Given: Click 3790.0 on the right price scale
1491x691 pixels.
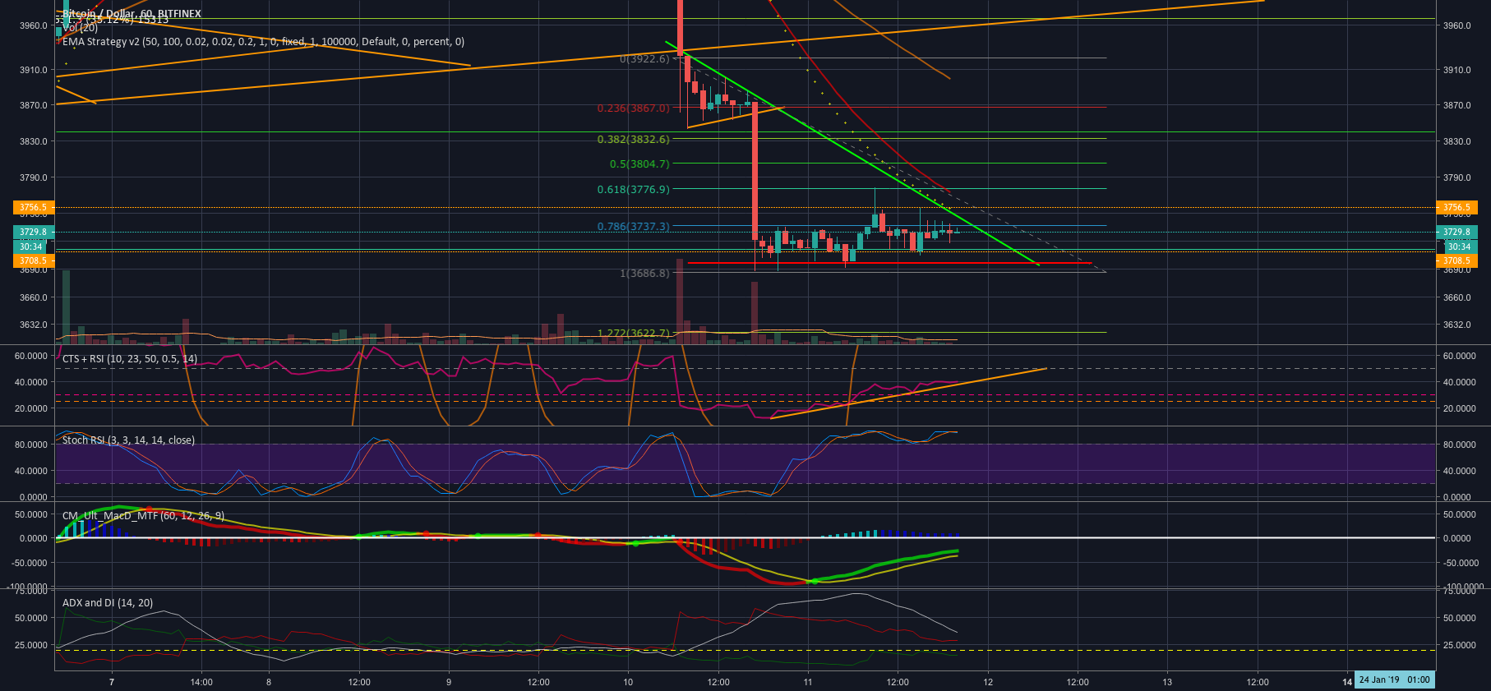Looking at the screenshot, I should [x=1456, y=177].
